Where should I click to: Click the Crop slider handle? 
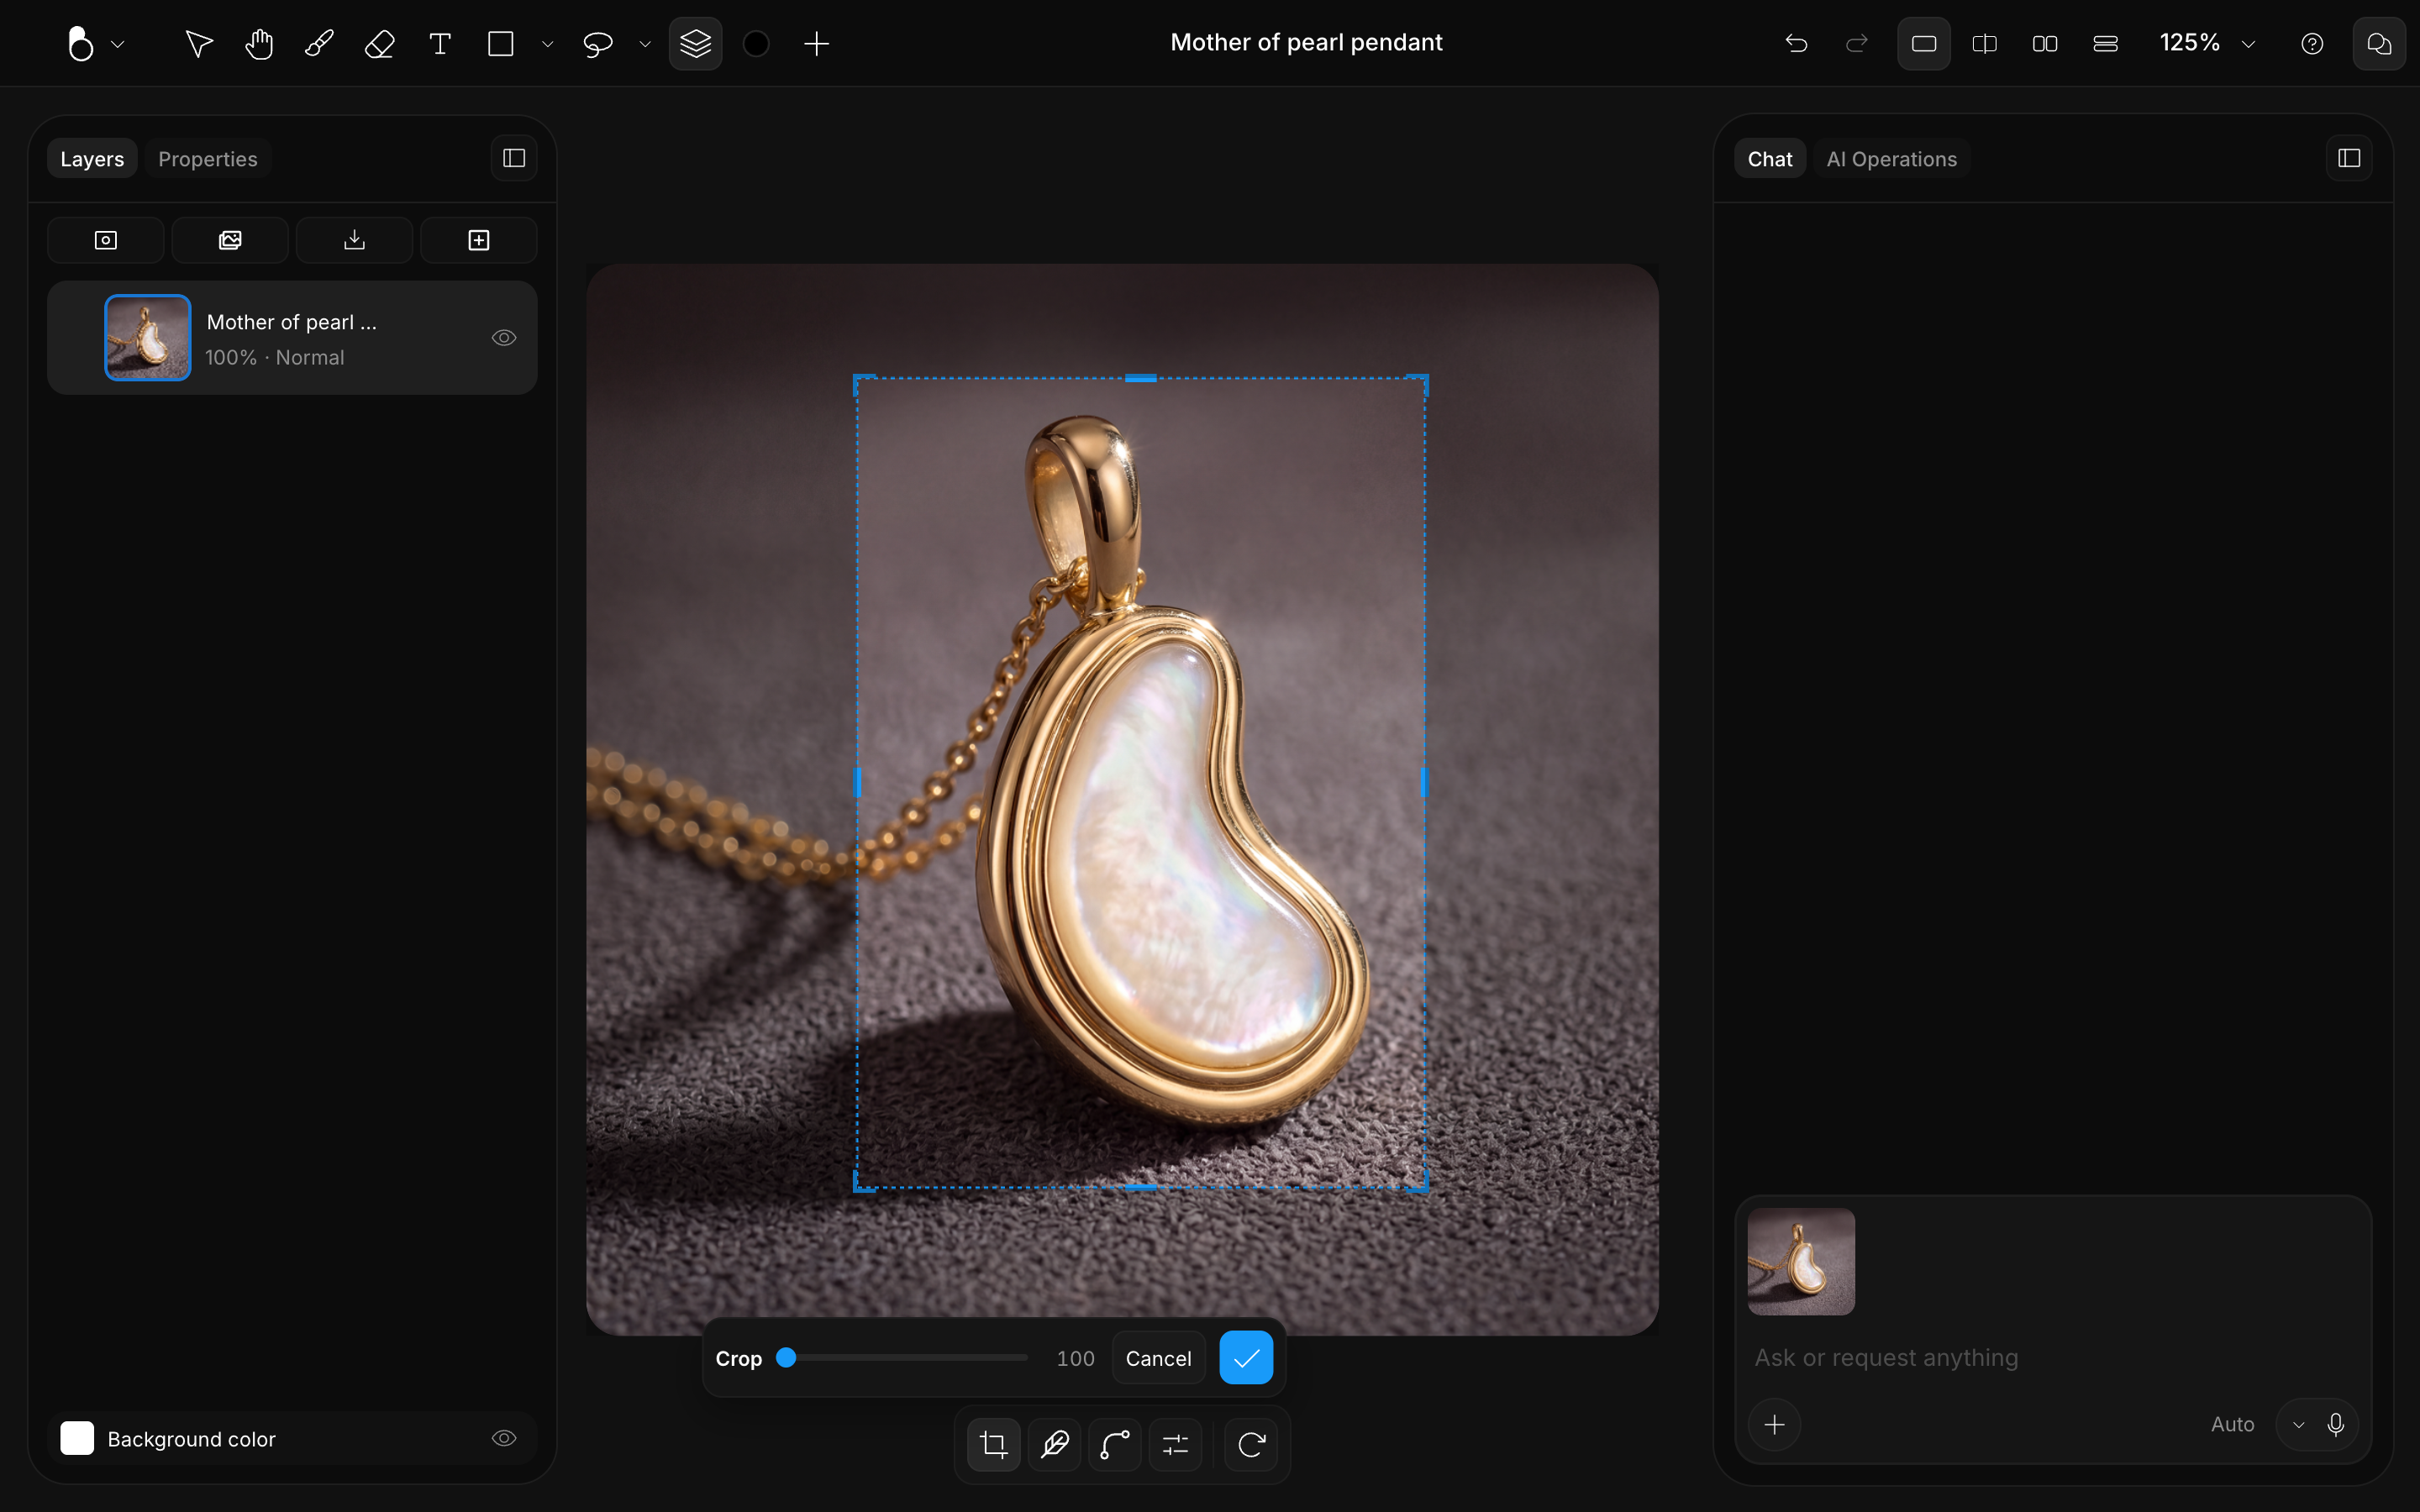point(786,1357)
